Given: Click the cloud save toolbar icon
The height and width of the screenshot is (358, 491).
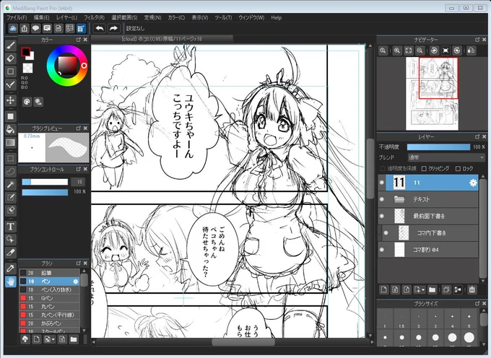Looking at the screenshot, I should pyautogui.click(x=13, y=28).
